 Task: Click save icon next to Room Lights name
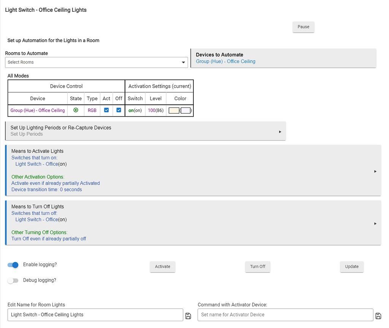click(x=188, y=316)
